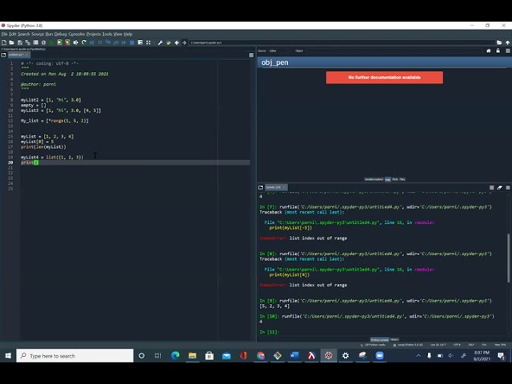Switch to the Files pane tab
512x384 pixels.
tap(402, 179)
